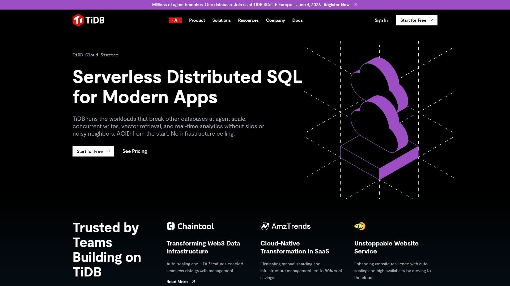Open Unstoppable Website Service heading
Screen dimensions: 510x286
(x=386, y=247)
